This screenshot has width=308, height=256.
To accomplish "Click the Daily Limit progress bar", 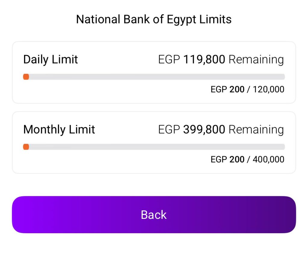I will [x=154, y=77].
